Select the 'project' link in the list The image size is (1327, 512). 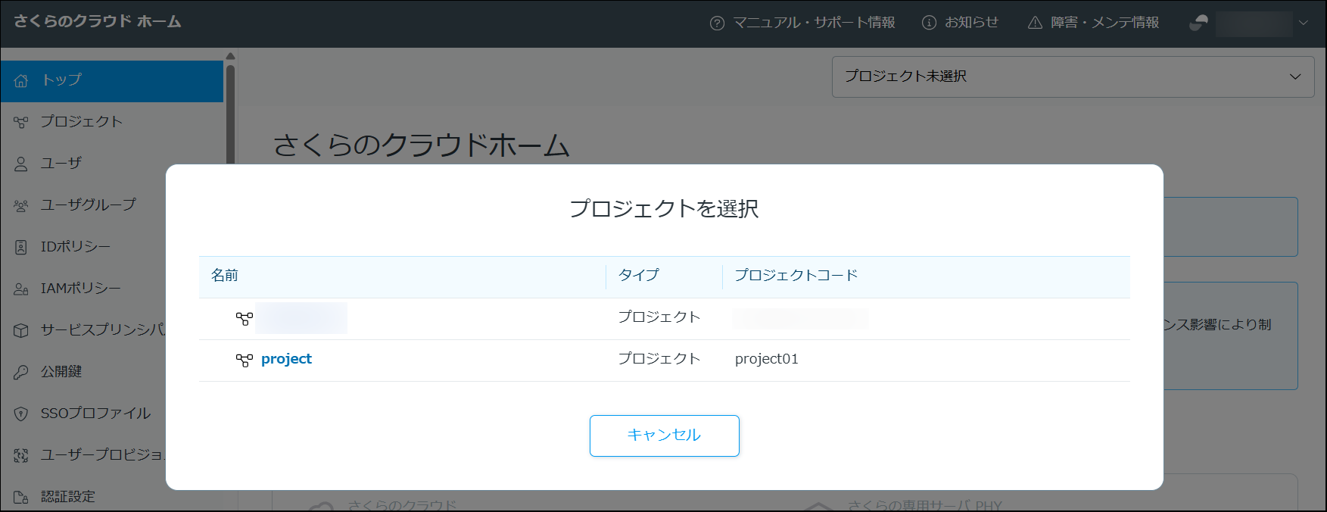pyautogui.click(x=286, y=359)
